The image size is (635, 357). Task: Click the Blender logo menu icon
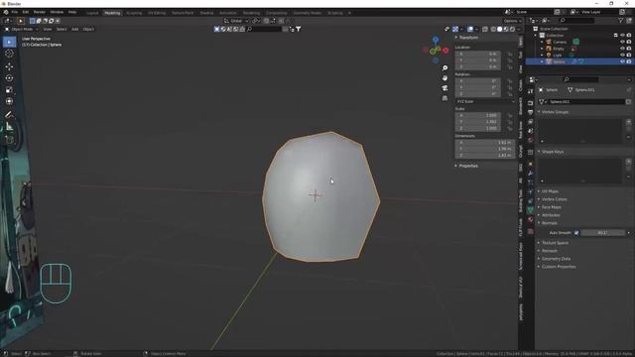tap(6, 12)
